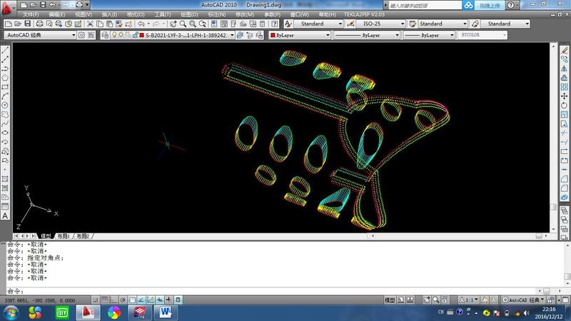Select the Rectangle drawing tool

coord(5,86)
